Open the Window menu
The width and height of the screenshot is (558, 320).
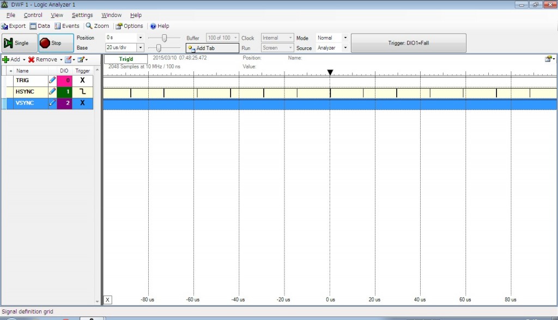[111, 15]
